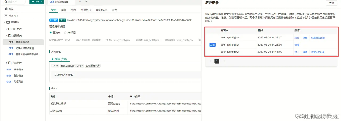Click the 最外层结构为: Object selector
Image resolution: width=341 pixels, height=121 pixels.
point(72,66)
